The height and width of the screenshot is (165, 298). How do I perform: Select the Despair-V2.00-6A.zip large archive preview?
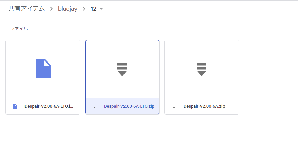click(202, 69)
